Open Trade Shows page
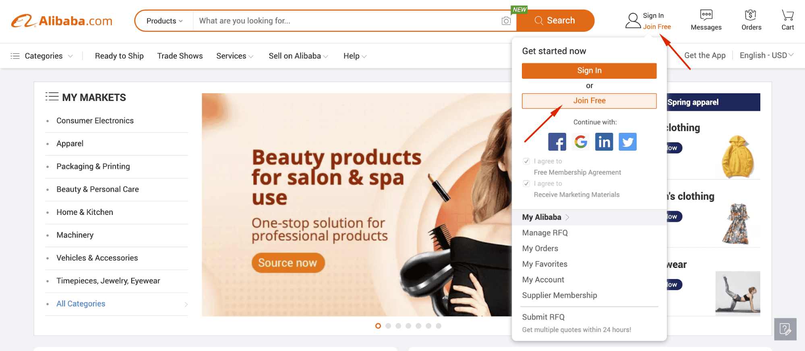 click(180, 56)
